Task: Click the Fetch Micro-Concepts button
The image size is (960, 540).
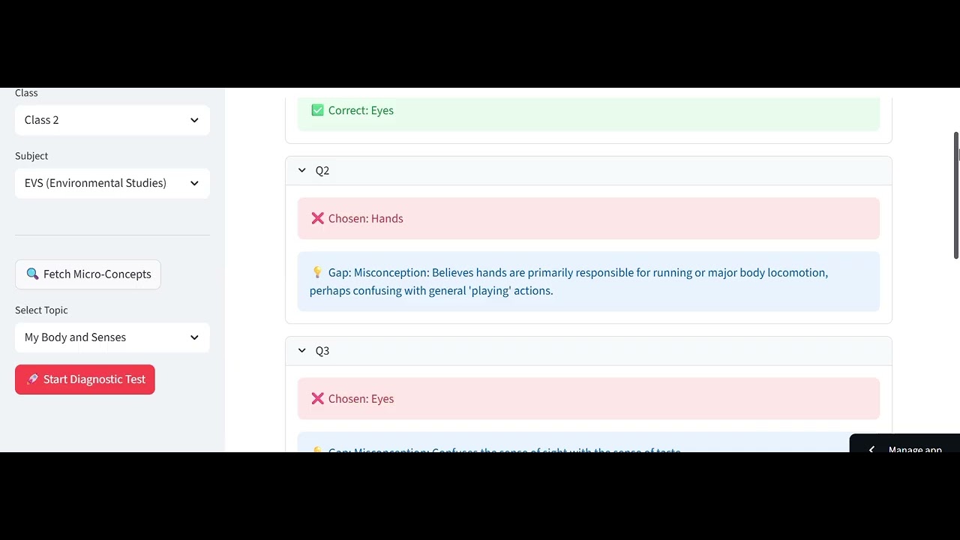Action: pyautogui.click(x=88, y=274)
